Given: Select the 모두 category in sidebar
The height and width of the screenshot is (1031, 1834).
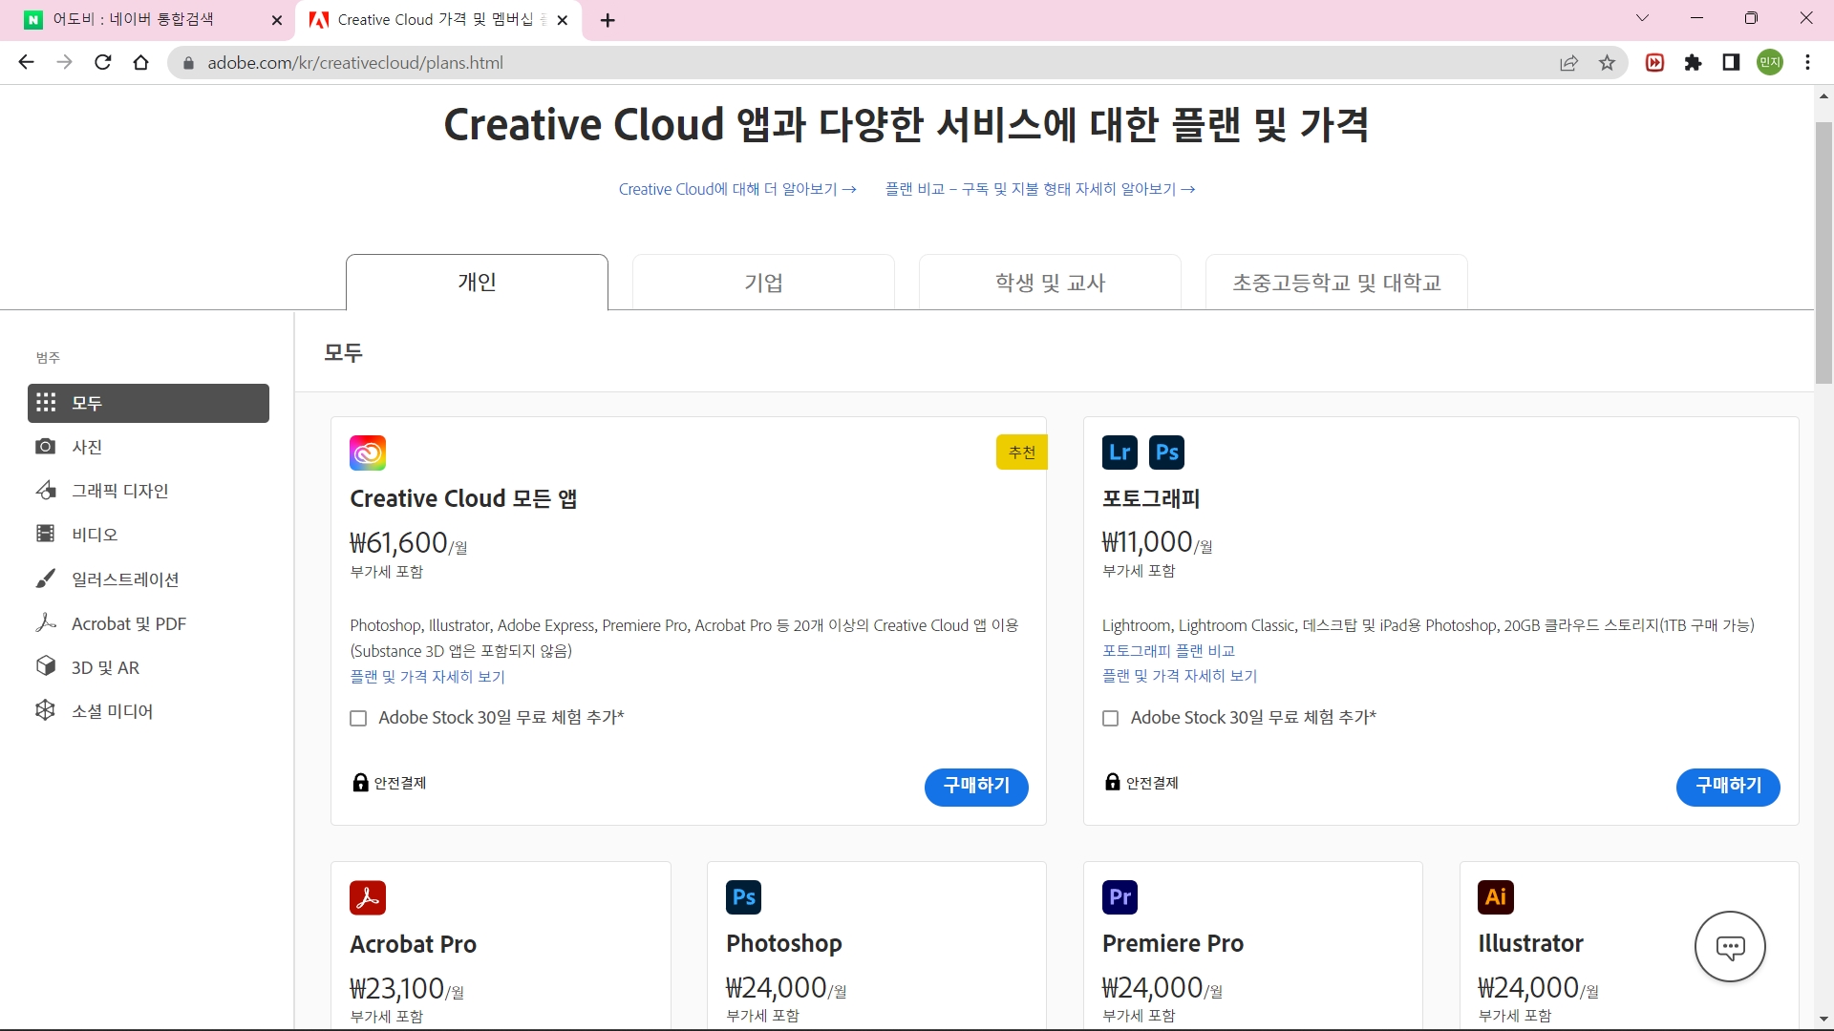Looking at the screenshot, I should 148,403.
